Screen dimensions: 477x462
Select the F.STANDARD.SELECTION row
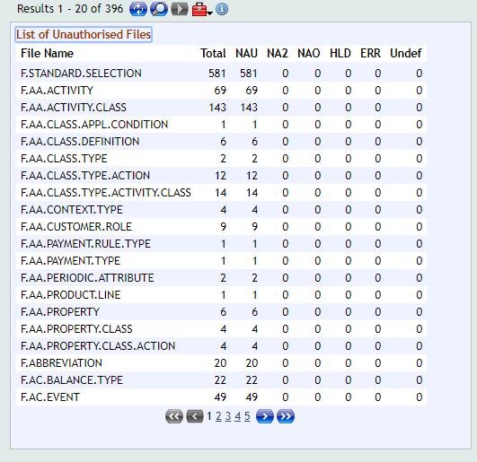221,74
